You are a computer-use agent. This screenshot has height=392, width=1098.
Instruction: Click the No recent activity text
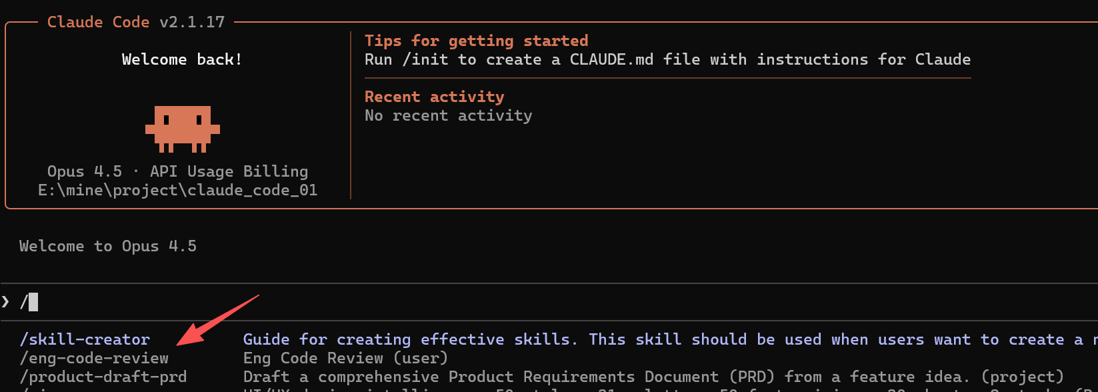click(x=448, y=115)
